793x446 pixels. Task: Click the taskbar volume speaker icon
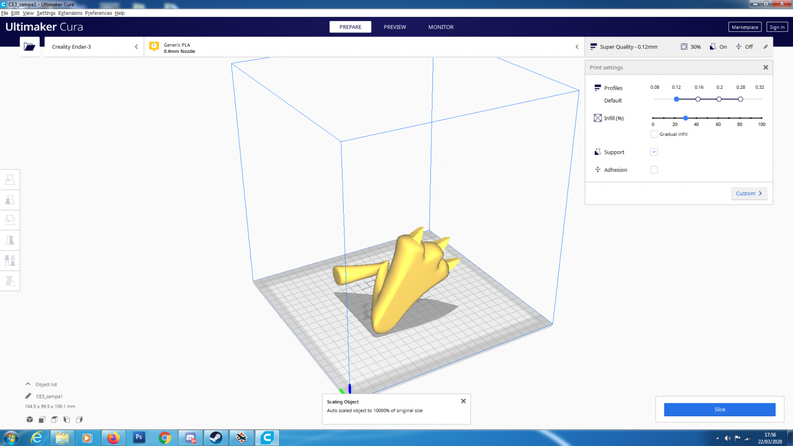tap(727, 438)
